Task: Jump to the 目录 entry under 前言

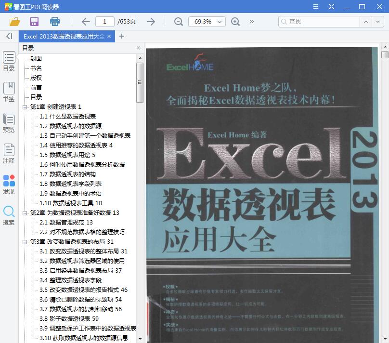Action: (36, 97)
